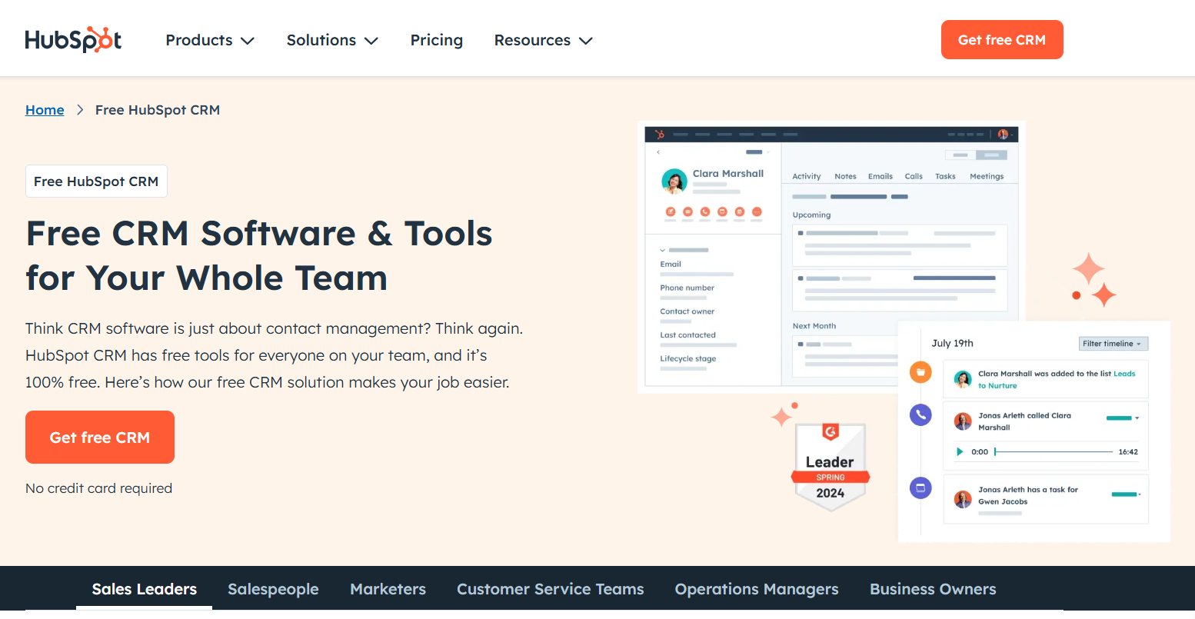Switch to the Business Owners tab
1195x619 pixels.
click(x=933, y=589)
